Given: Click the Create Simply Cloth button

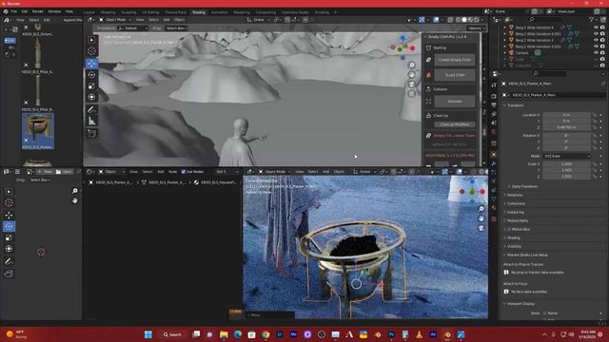Looking at the screenshot, I should click(x=455, y=60).
